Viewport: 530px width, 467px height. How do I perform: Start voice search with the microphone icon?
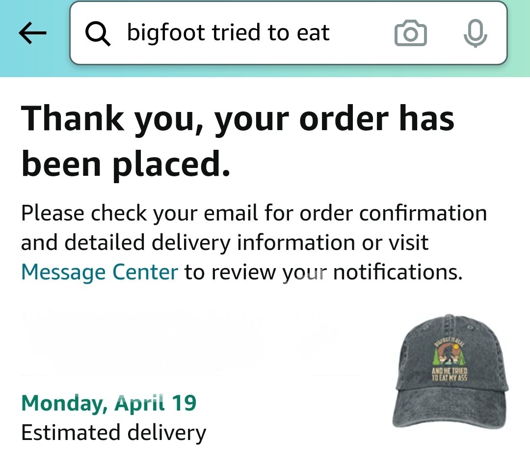pos(475,33)
